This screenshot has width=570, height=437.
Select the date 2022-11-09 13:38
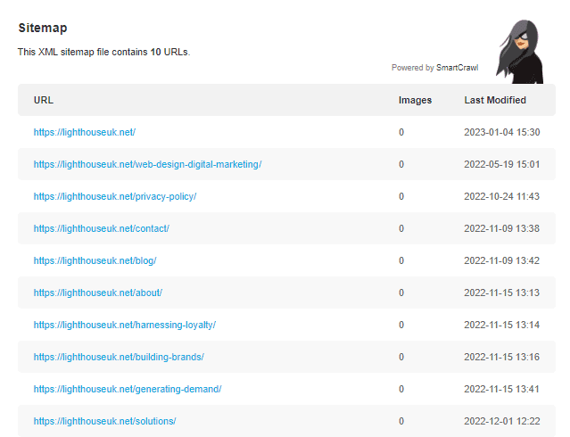[501, 228]
